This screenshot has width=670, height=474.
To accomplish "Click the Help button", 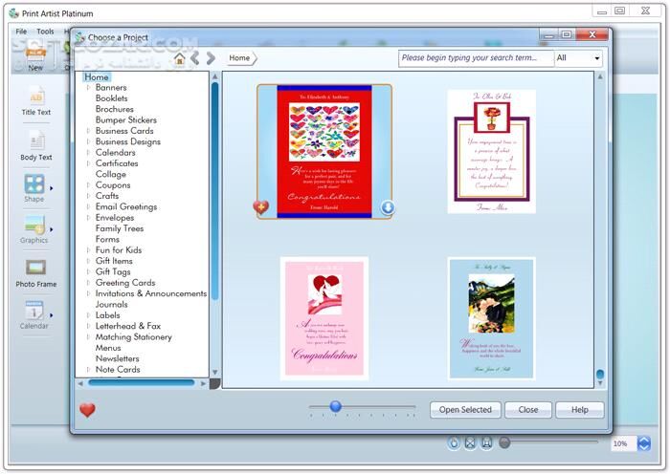I will coord(580,410).
